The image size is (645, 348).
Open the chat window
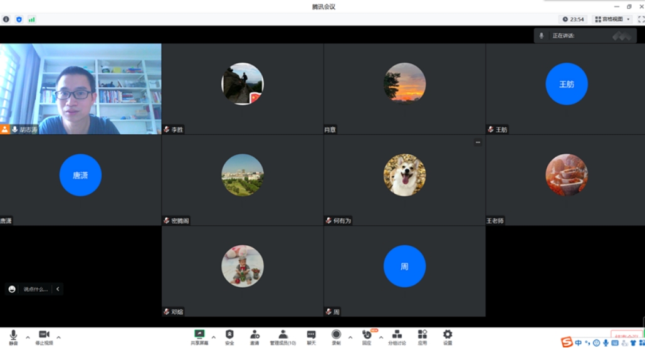tap(311, 336)
